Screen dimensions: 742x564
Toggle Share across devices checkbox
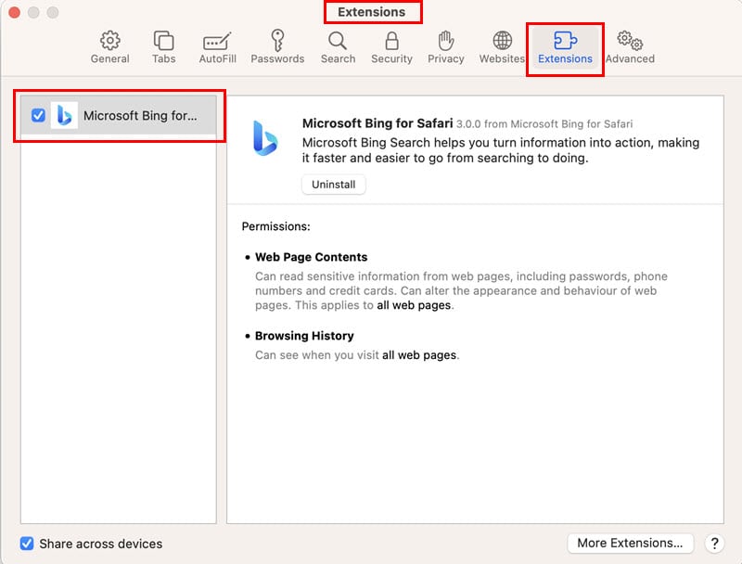27,544
